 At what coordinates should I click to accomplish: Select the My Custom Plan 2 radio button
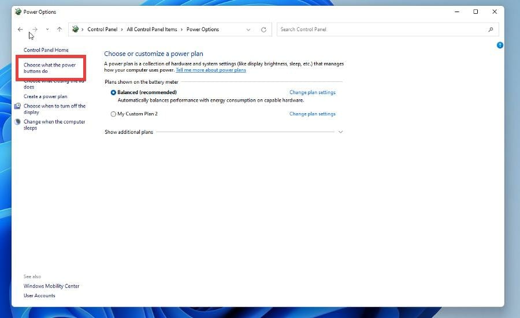(113, 114)
